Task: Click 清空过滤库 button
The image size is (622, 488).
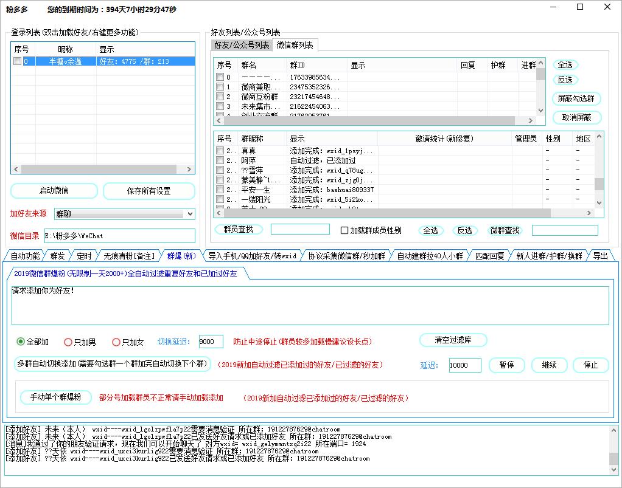Action: click(453, 340)
